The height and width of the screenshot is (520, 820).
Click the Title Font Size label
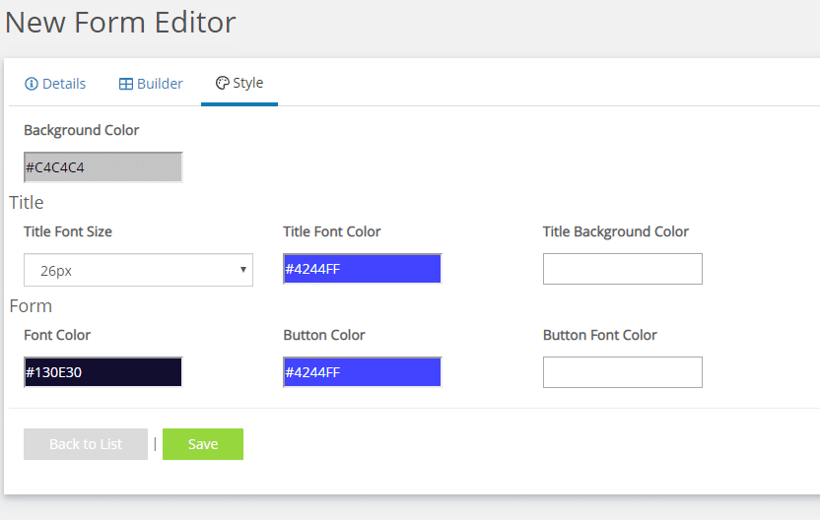pyautogui.click(x=68, y=231)
